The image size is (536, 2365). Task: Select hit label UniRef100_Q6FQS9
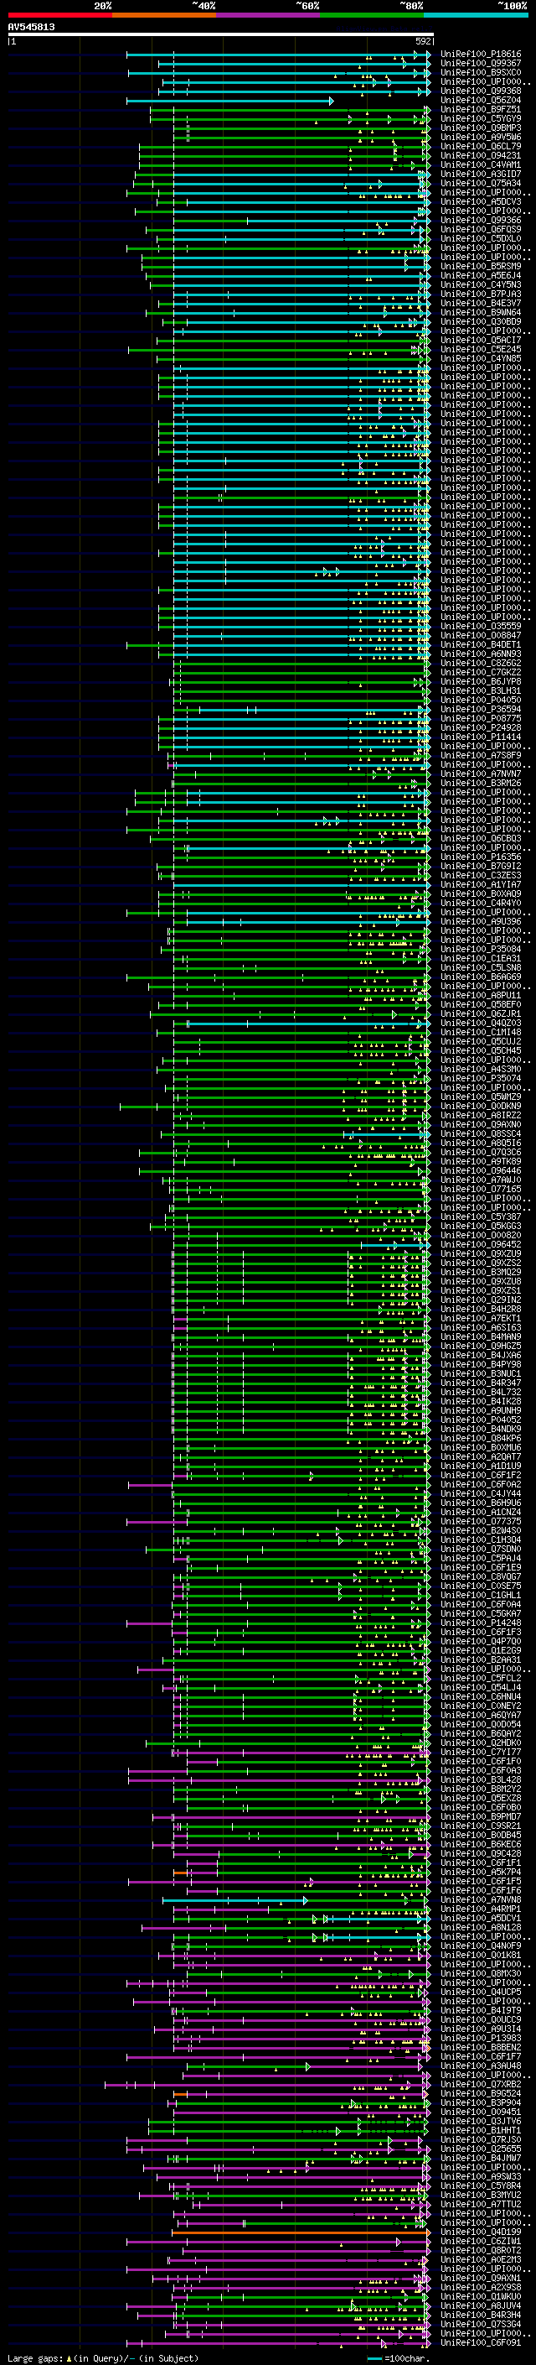click(480, 230)
